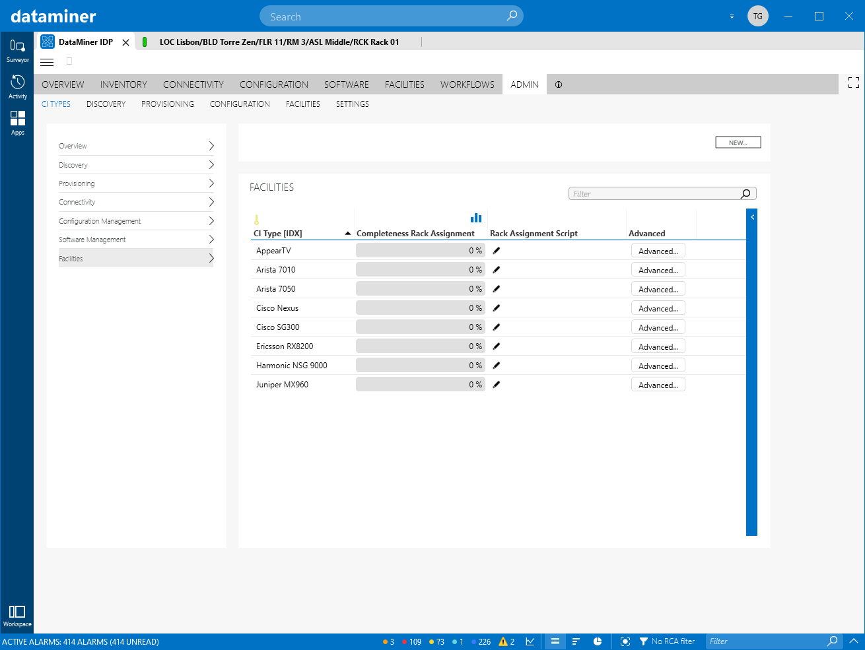Edit rack assignment script for Juniper MX960
The image size is (865, 650).
point(497,385)
